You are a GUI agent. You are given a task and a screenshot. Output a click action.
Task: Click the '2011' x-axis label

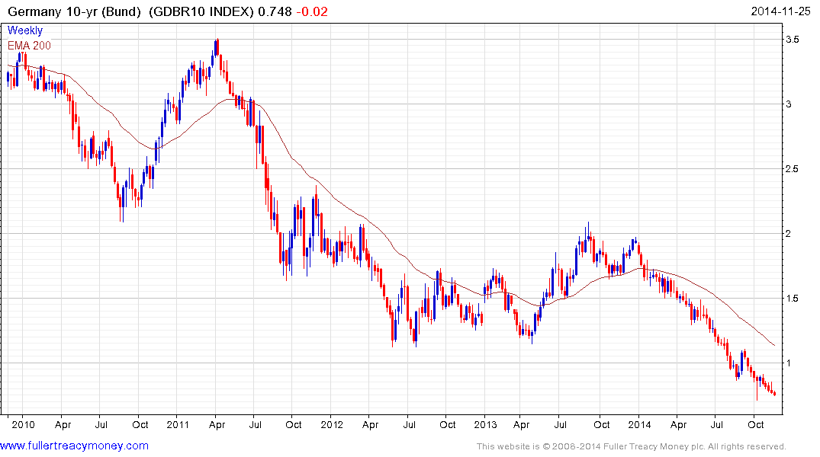(177, 424)
